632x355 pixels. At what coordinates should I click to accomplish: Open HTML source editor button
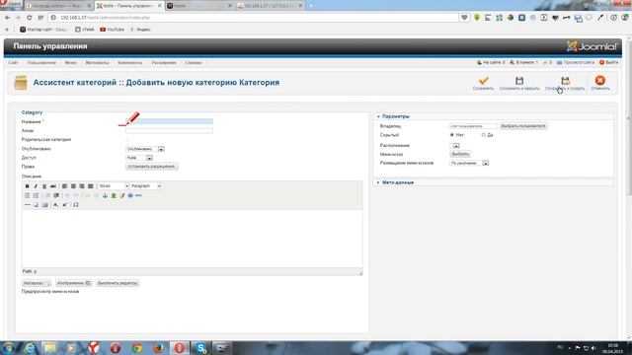[x=138, y=195]
